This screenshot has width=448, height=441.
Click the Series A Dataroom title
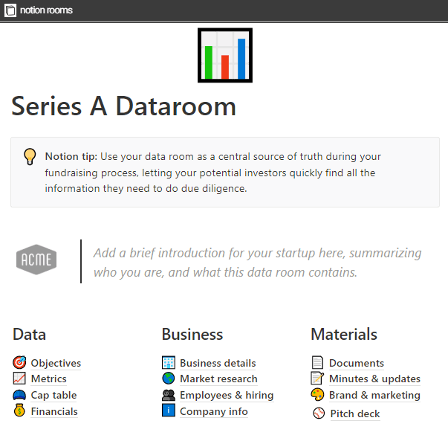point(124,106)
